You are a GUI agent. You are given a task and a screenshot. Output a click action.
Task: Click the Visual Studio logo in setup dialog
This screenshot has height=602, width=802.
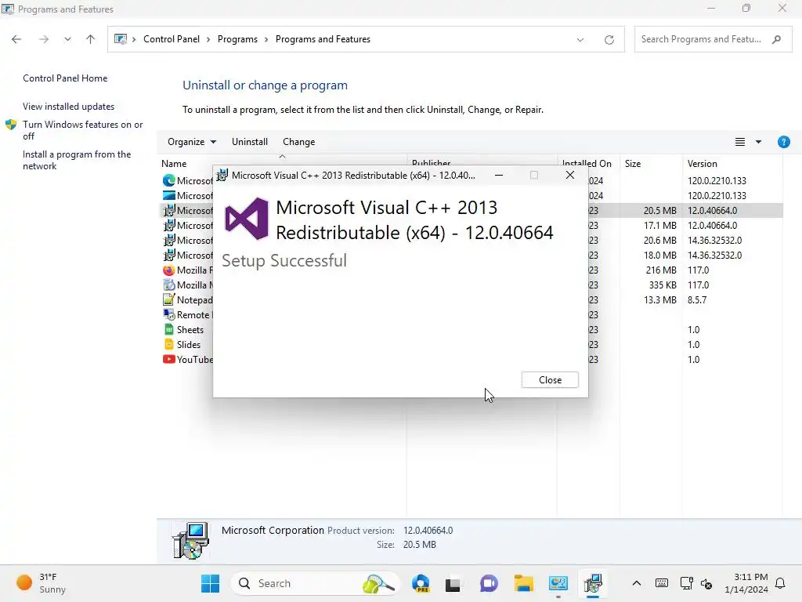click(247, 219)
